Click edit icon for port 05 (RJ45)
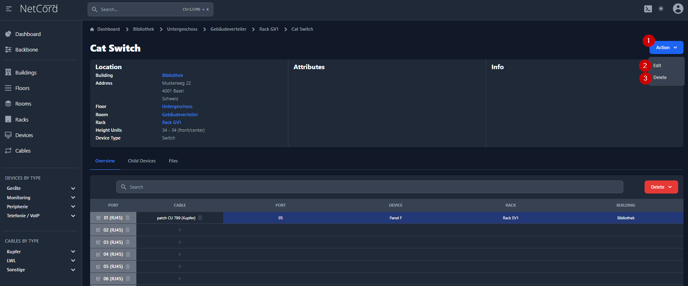This screenshot has height=286, width=688. [x=98, y=267]
